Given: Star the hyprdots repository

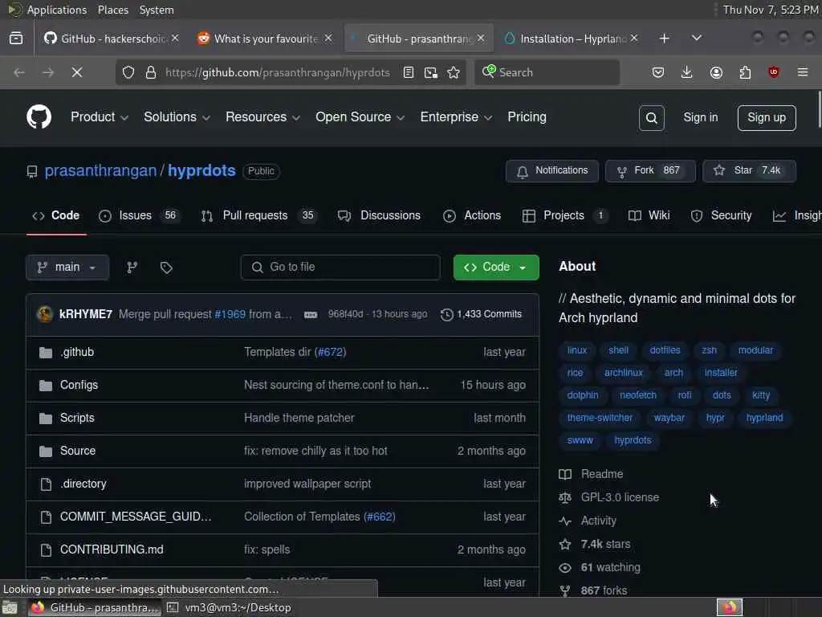Looking at the screenshot, I should [x=749, y=171].
